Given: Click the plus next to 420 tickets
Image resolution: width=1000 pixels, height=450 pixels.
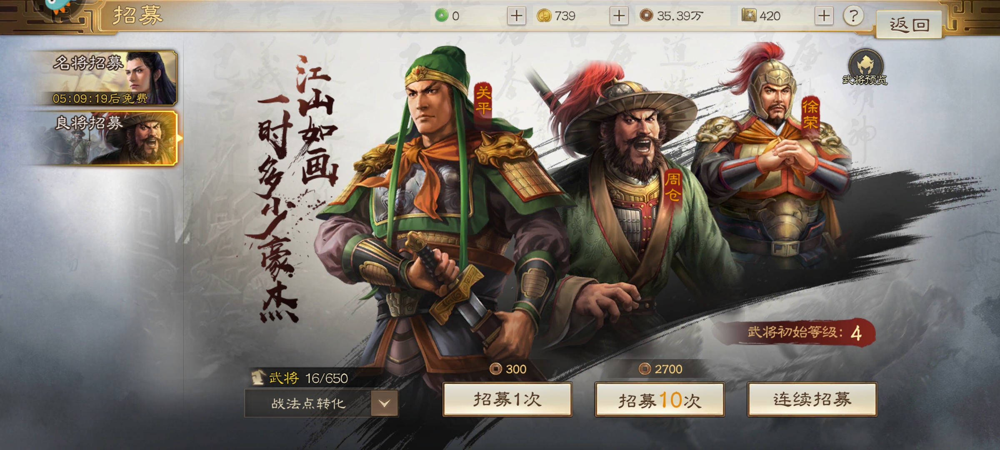Looking at the screenshot, I should click(824, 16).
